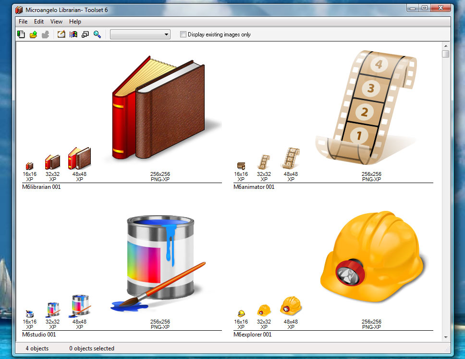465x359 pixels.
Task: Click the vertical scrollbar thumb
Action: (x=446, y=54)
